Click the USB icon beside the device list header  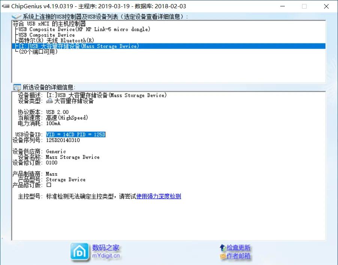15,16
